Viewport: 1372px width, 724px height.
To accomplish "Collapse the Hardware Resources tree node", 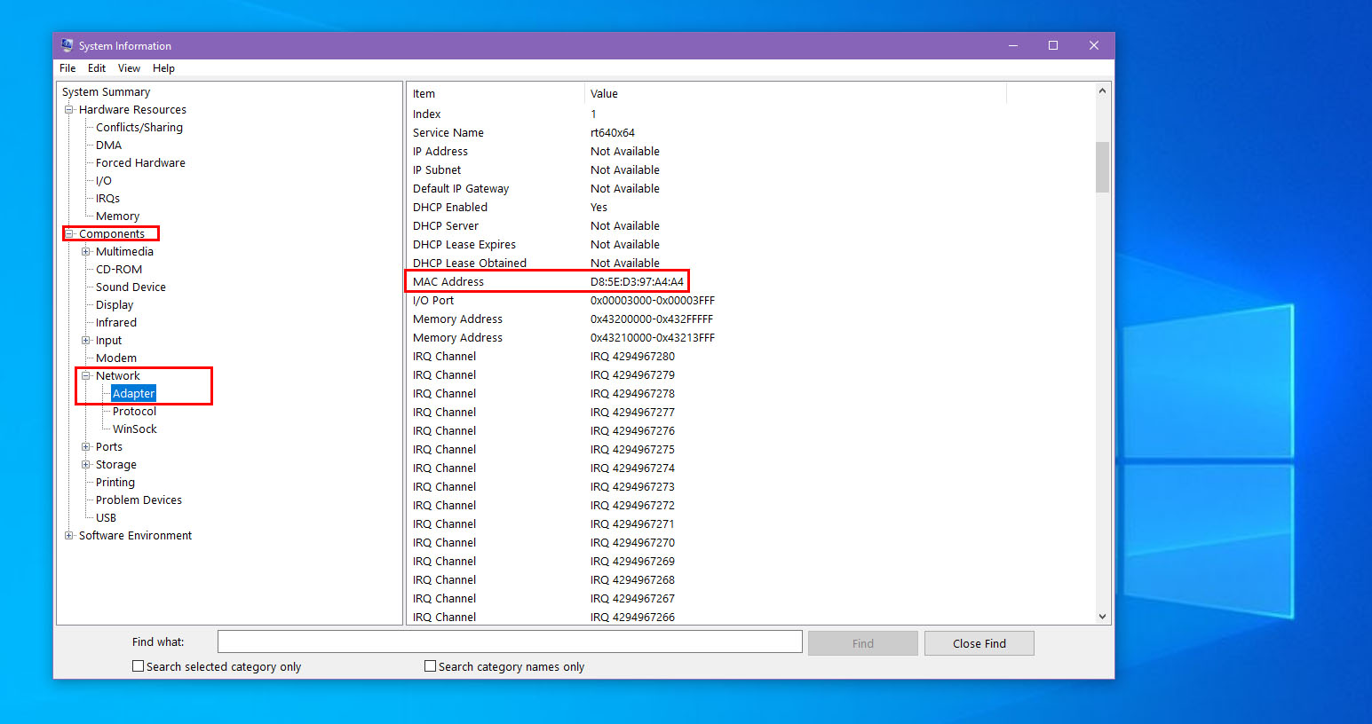I will tap(69, 110).
